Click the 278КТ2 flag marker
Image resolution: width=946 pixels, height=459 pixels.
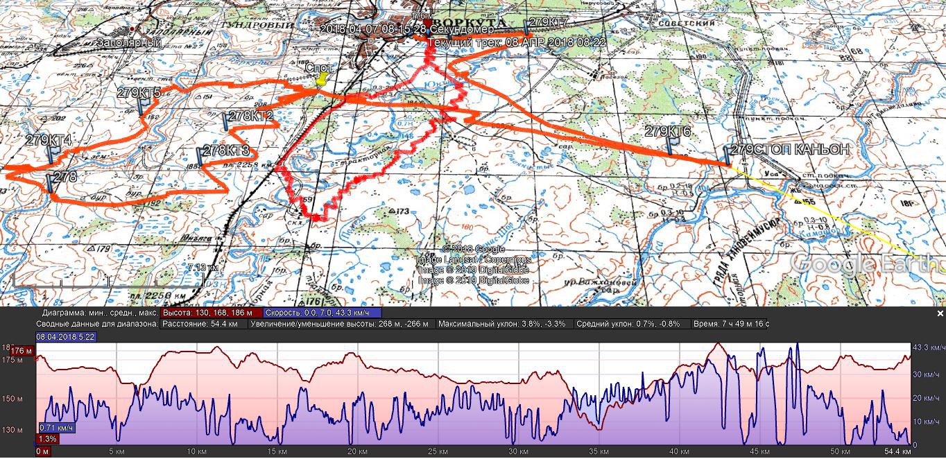point(227,121)
